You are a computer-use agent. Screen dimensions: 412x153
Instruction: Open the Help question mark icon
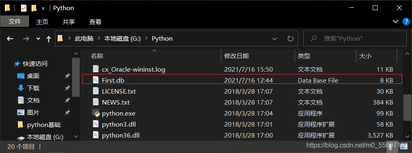pyautogui.click(x=406, y=22)
